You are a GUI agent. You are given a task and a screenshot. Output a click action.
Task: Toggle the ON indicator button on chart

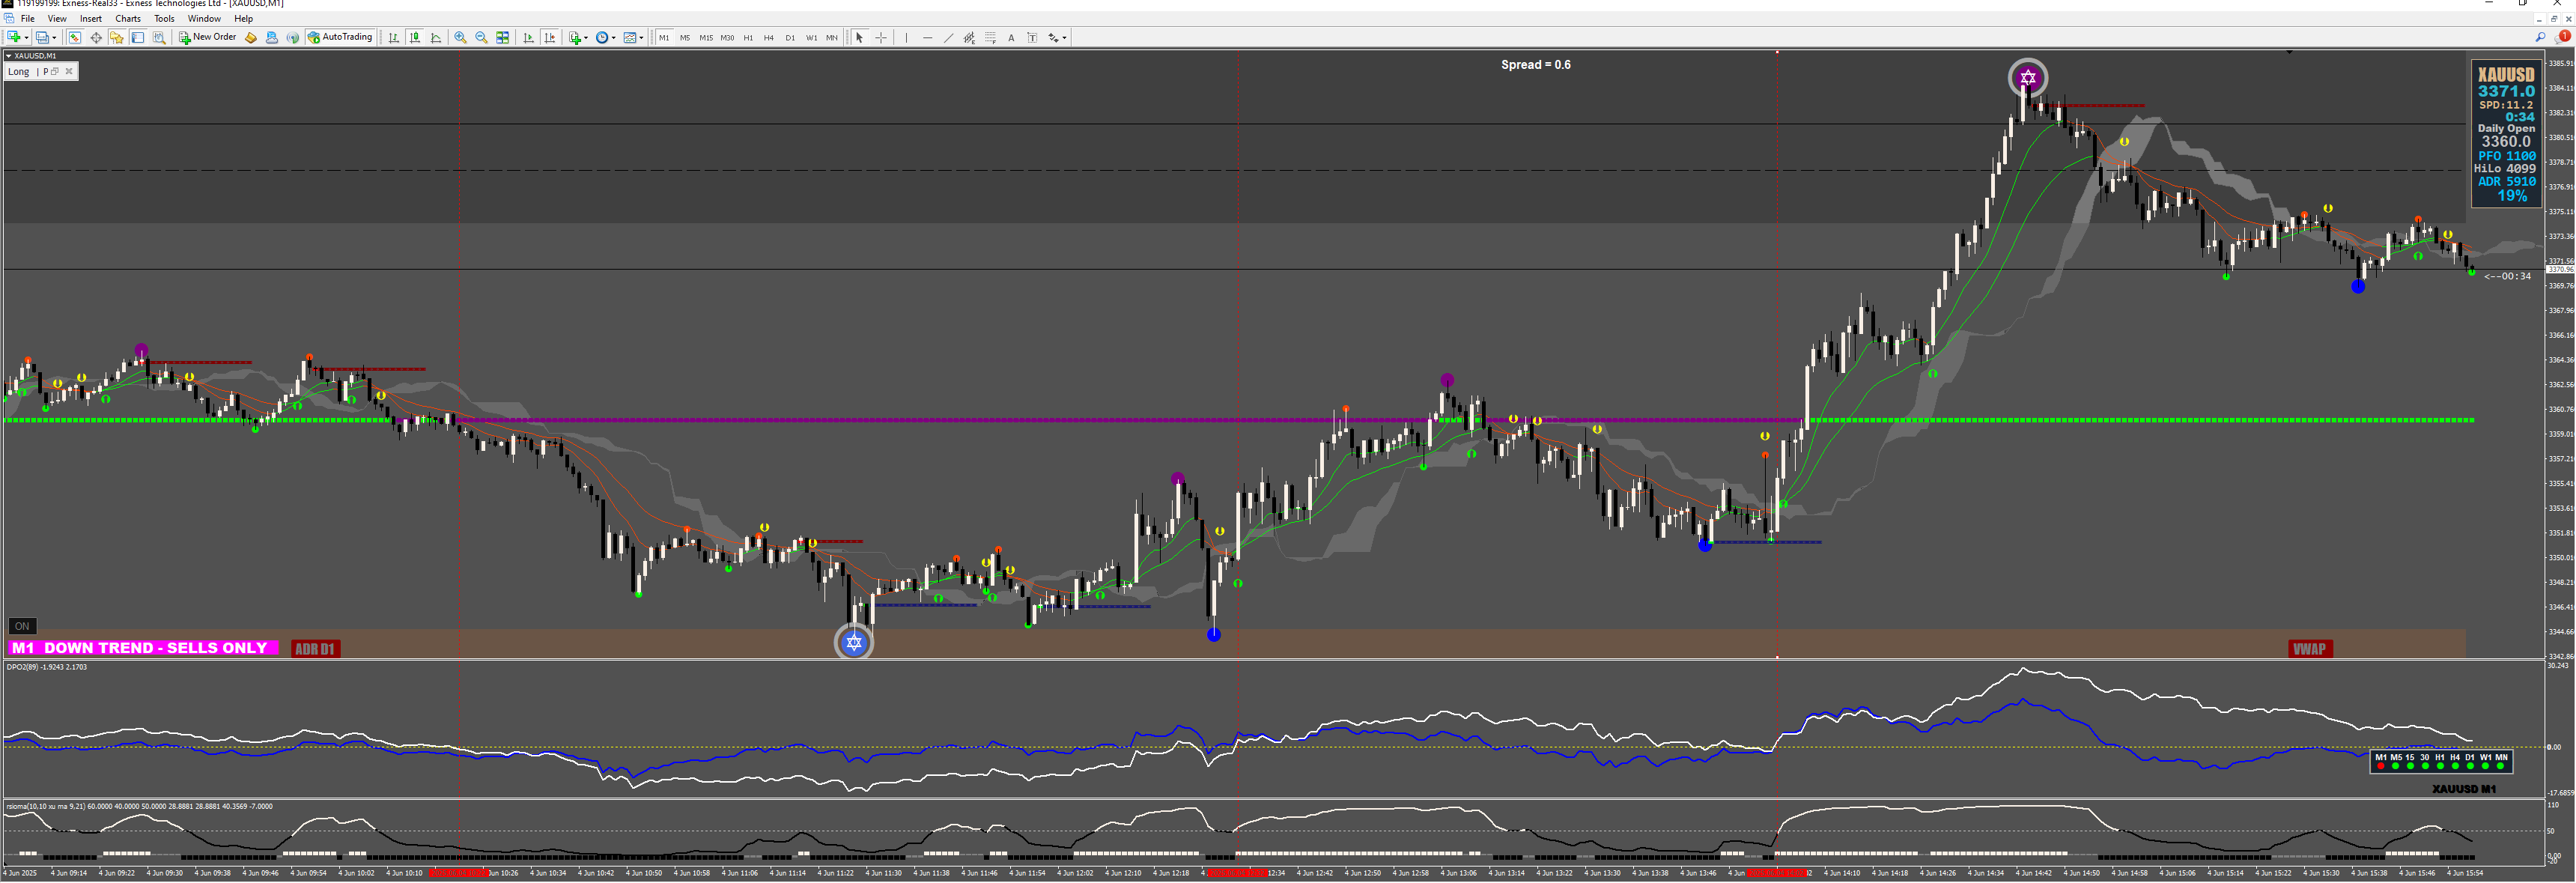[22, 626]
